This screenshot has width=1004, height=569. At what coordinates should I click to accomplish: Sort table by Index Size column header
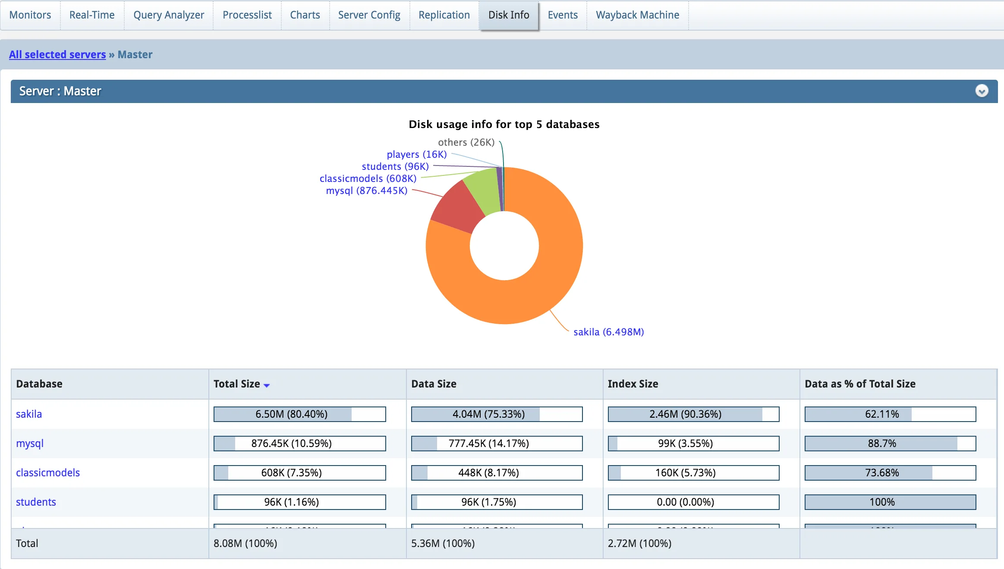pos(633,384)
